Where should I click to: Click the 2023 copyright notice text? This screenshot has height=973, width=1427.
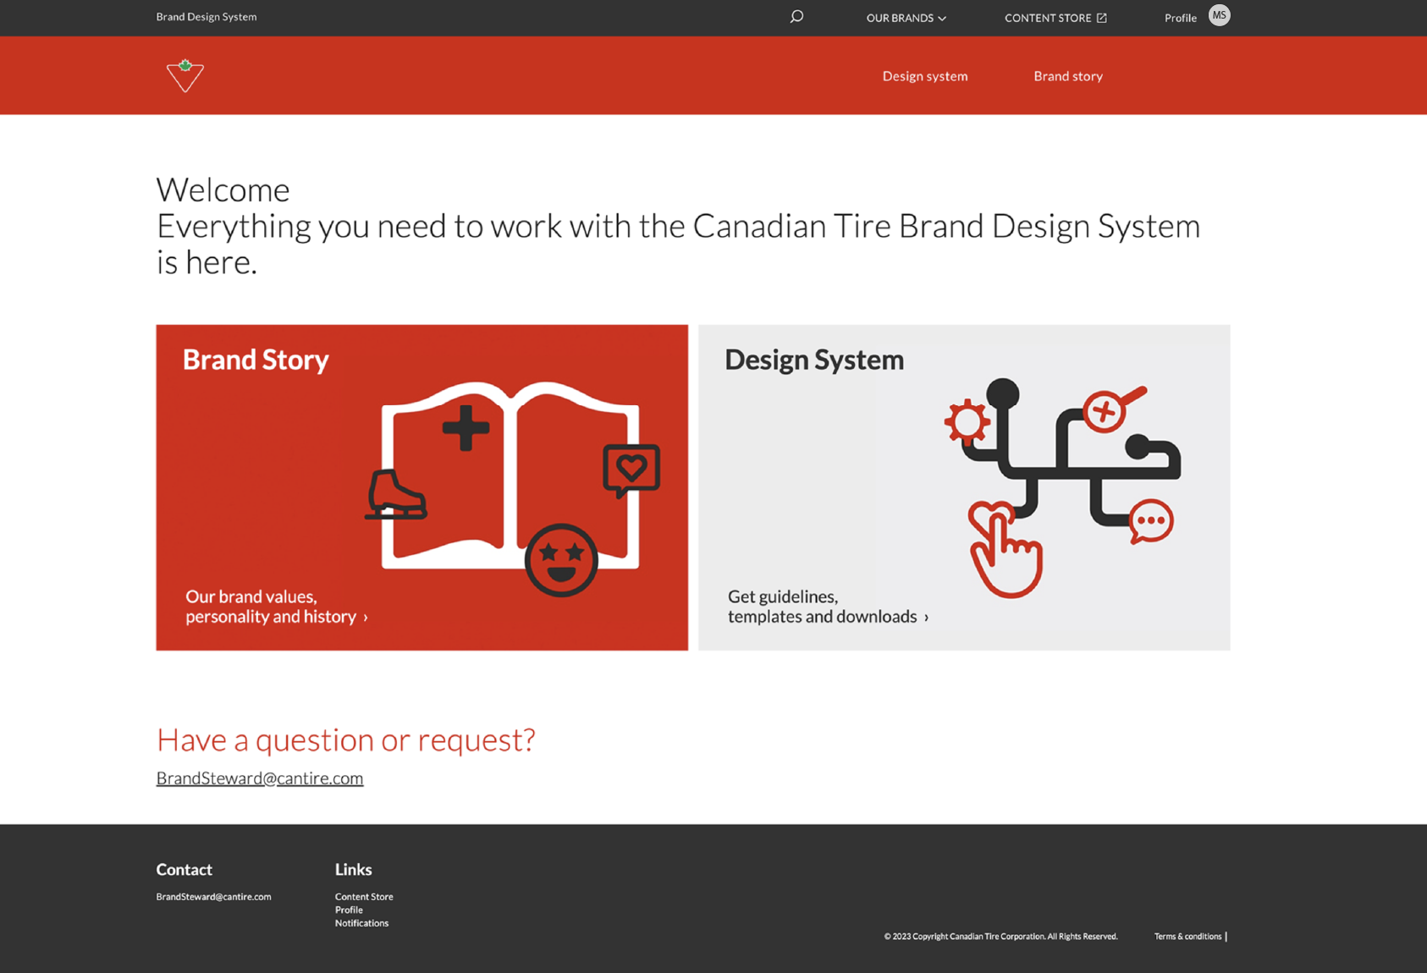tap(1000, 937)
